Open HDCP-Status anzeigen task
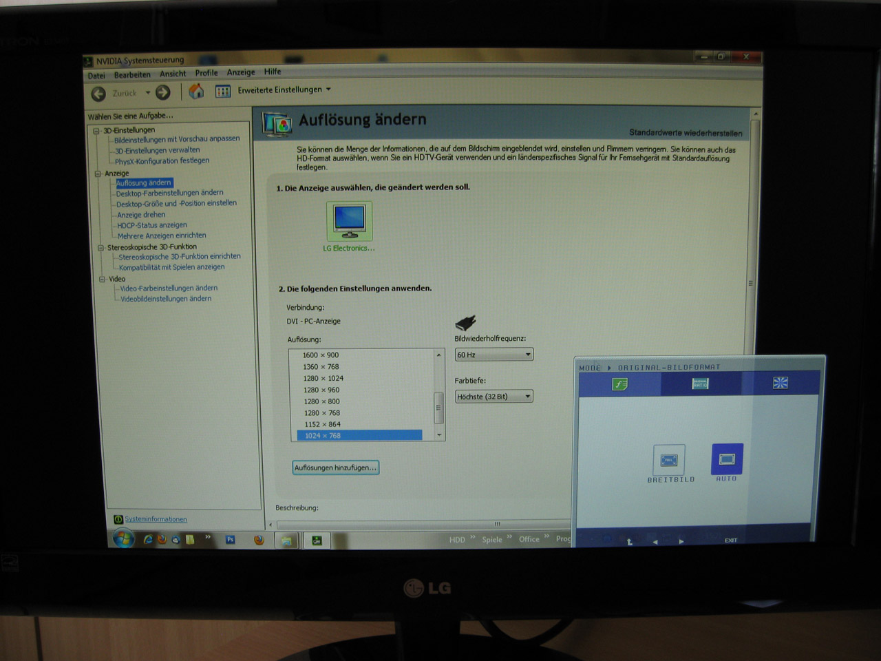Image resolution: width=881 pixels, height=661 pixels. [x=152, y=225]
